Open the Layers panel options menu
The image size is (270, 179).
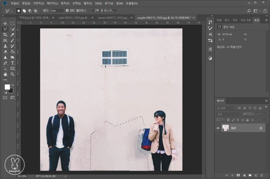(266, 101)
